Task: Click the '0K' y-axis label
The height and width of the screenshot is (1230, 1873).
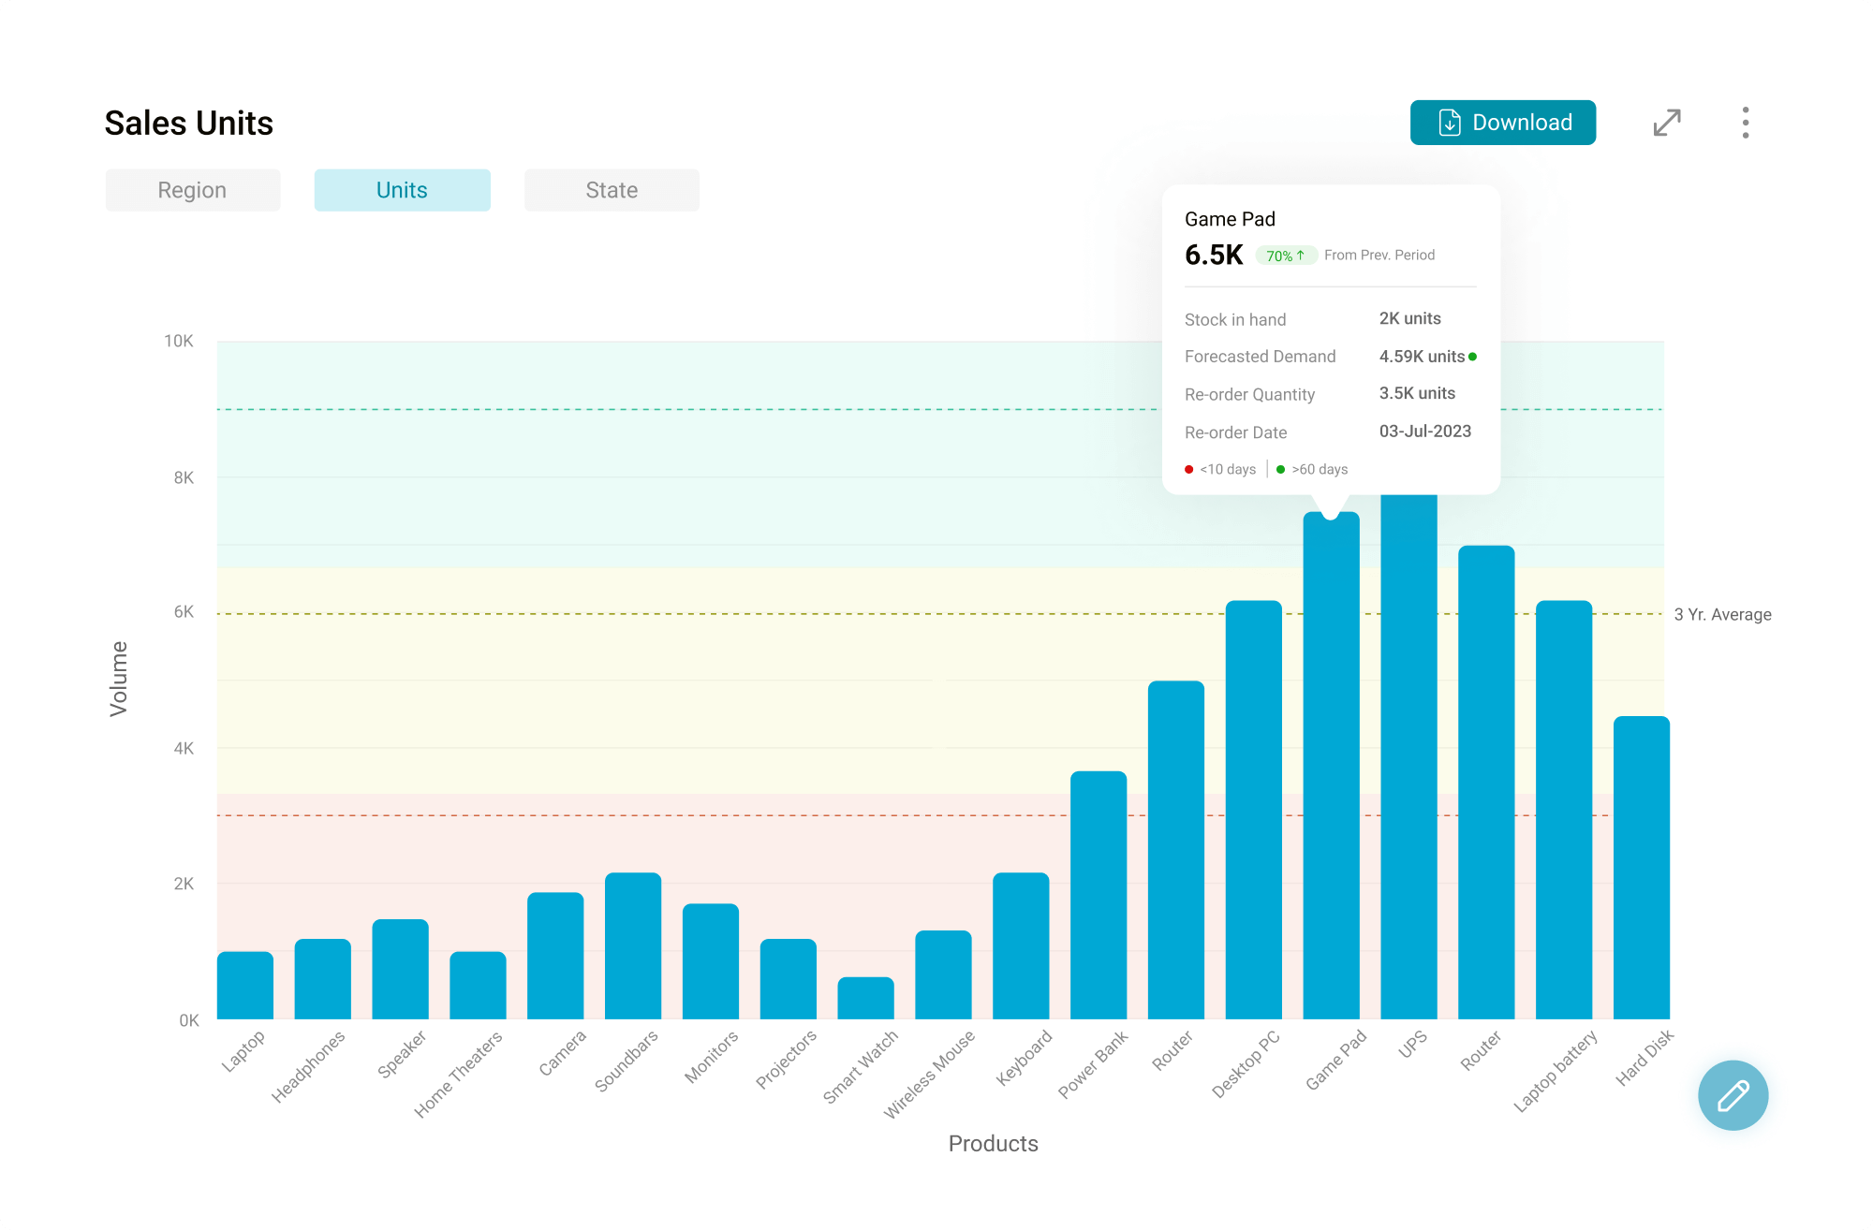Action: pyautogui.click(x=189, y=1020)
